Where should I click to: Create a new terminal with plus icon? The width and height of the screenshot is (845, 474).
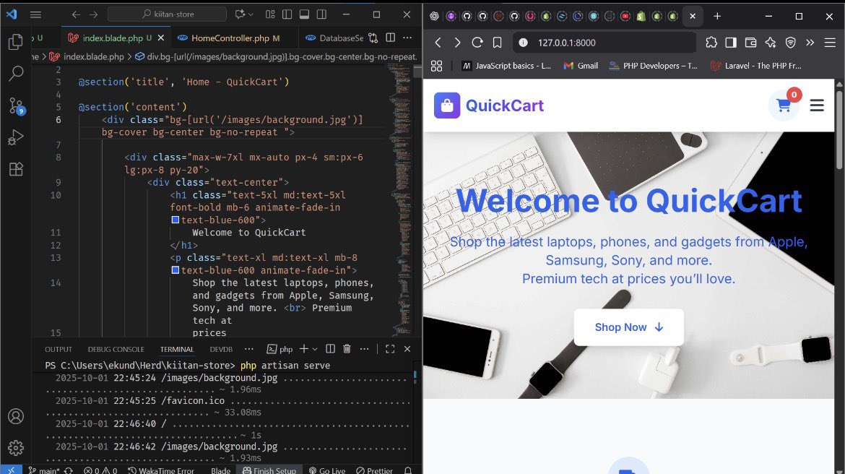(x=304, y=349)
